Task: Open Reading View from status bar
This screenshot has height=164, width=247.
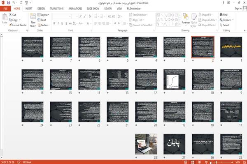Action: (199, 162)
